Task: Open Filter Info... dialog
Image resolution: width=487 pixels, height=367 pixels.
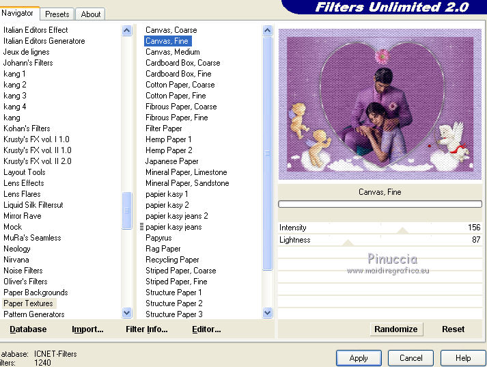Action: (x=147, y=329)
